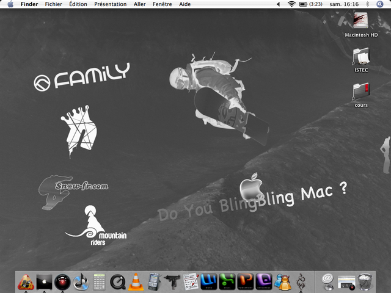Click the Uzi gun icon in Dock

tap(172, 281)
